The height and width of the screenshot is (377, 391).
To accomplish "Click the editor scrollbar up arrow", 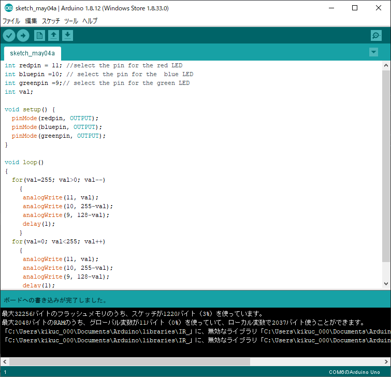I will 386,66.
